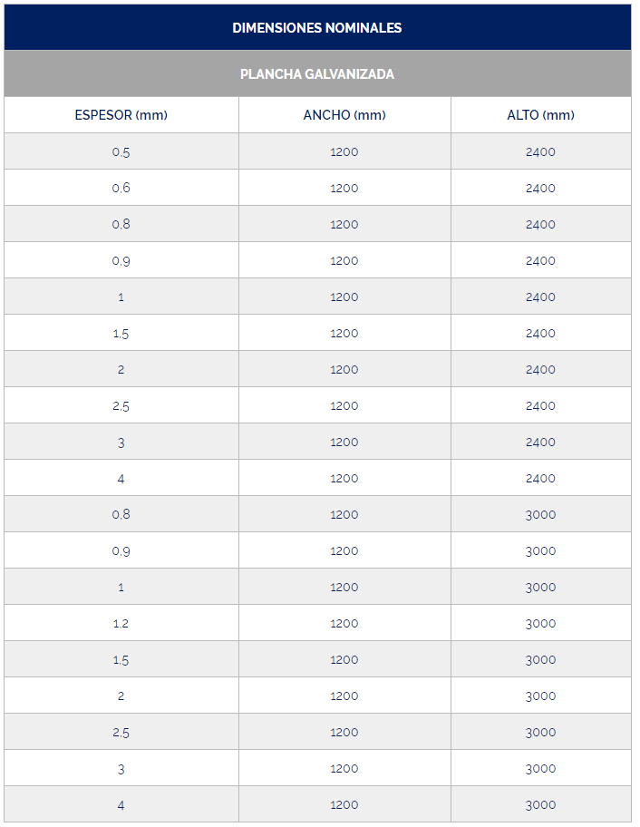Select the ANCHO (mm) column header

344,115
